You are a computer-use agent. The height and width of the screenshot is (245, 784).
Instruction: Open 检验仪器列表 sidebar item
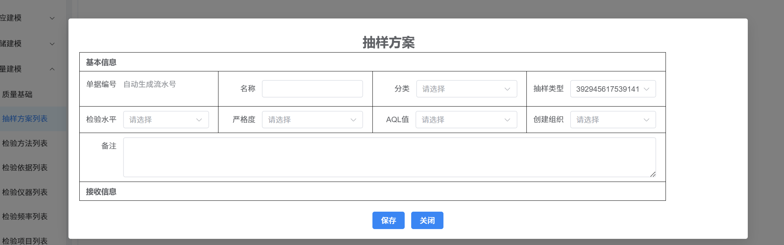[25, 192]
